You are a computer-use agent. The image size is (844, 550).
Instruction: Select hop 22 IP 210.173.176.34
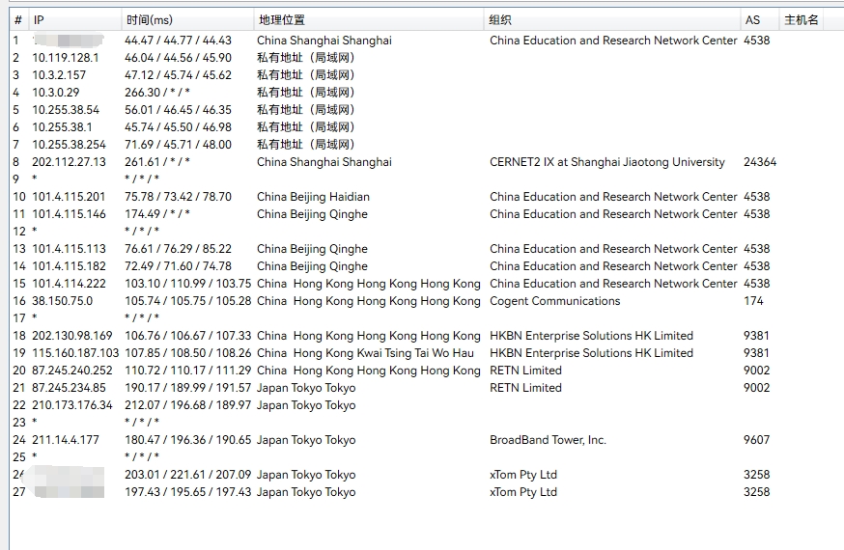[72, 405]
